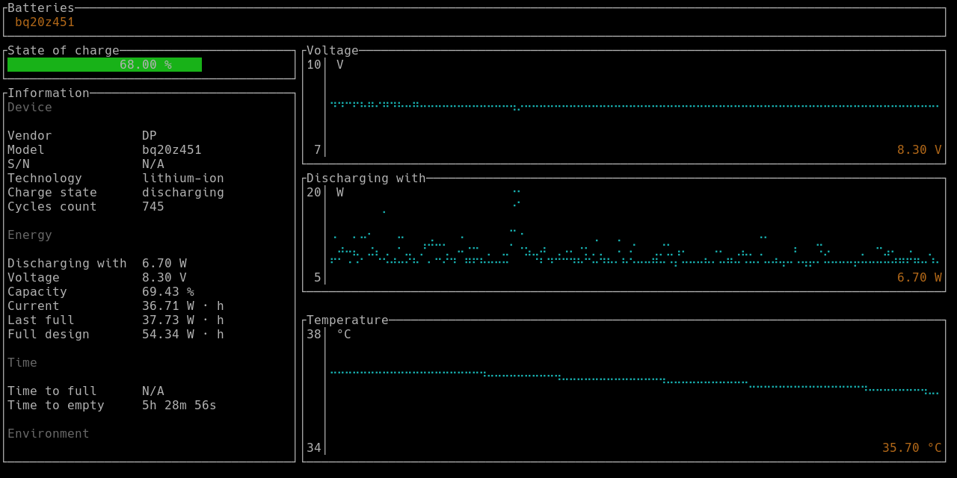Click the Voltage chart lower axis label 7

click(x=318, y=150)
